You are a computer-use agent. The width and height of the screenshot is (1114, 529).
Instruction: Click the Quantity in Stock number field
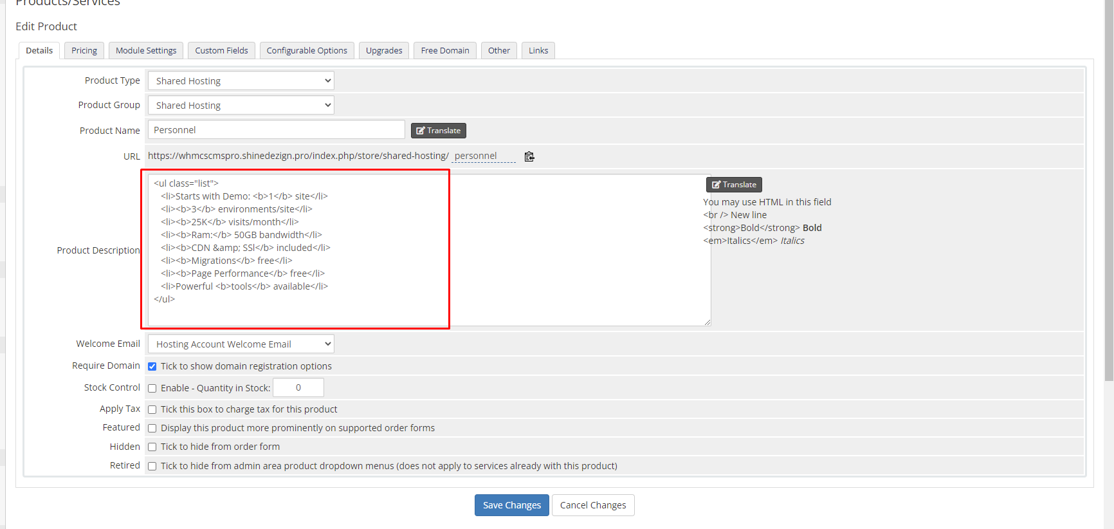(298, 387)
